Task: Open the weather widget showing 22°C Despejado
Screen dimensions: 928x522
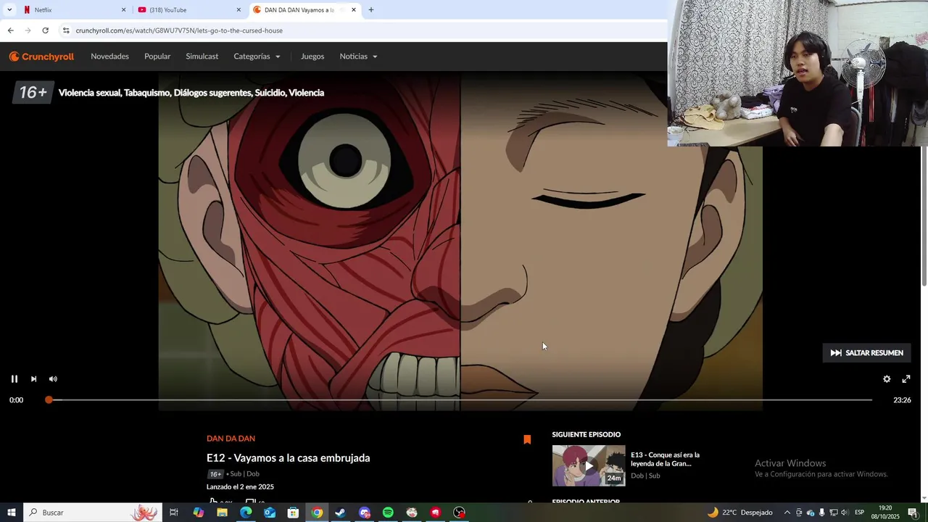Action: tap(739, 513)
